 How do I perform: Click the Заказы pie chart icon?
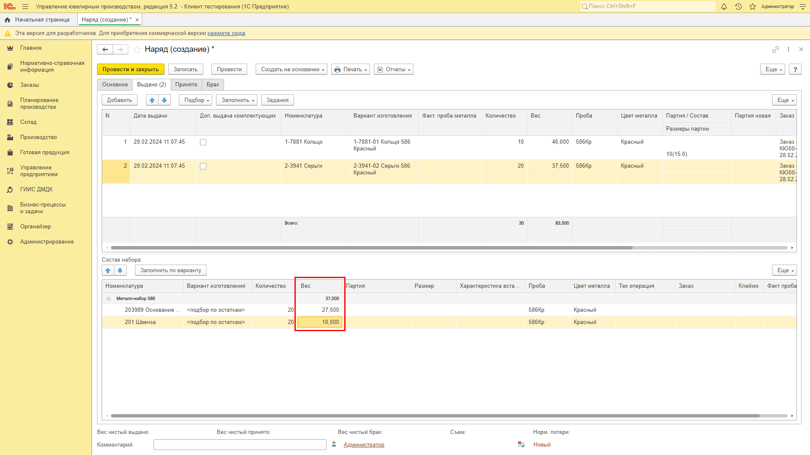tap(10, 85)
